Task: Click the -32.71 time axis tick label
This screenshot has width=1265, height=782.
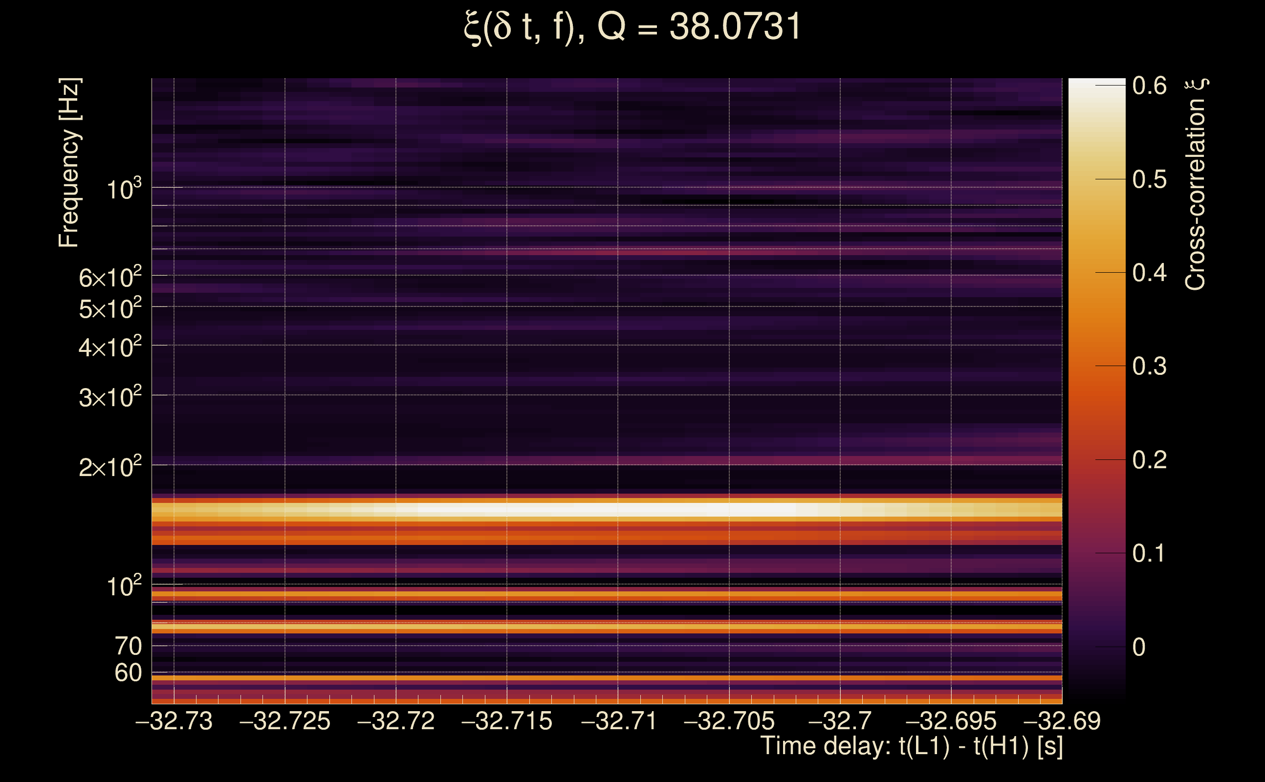Action: 618,721
